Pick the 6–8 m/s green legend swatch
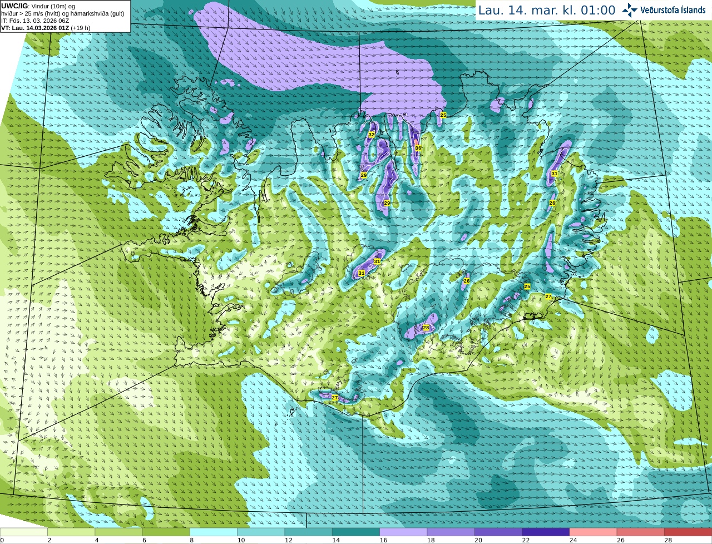712x544 pixels. (166, 532)
